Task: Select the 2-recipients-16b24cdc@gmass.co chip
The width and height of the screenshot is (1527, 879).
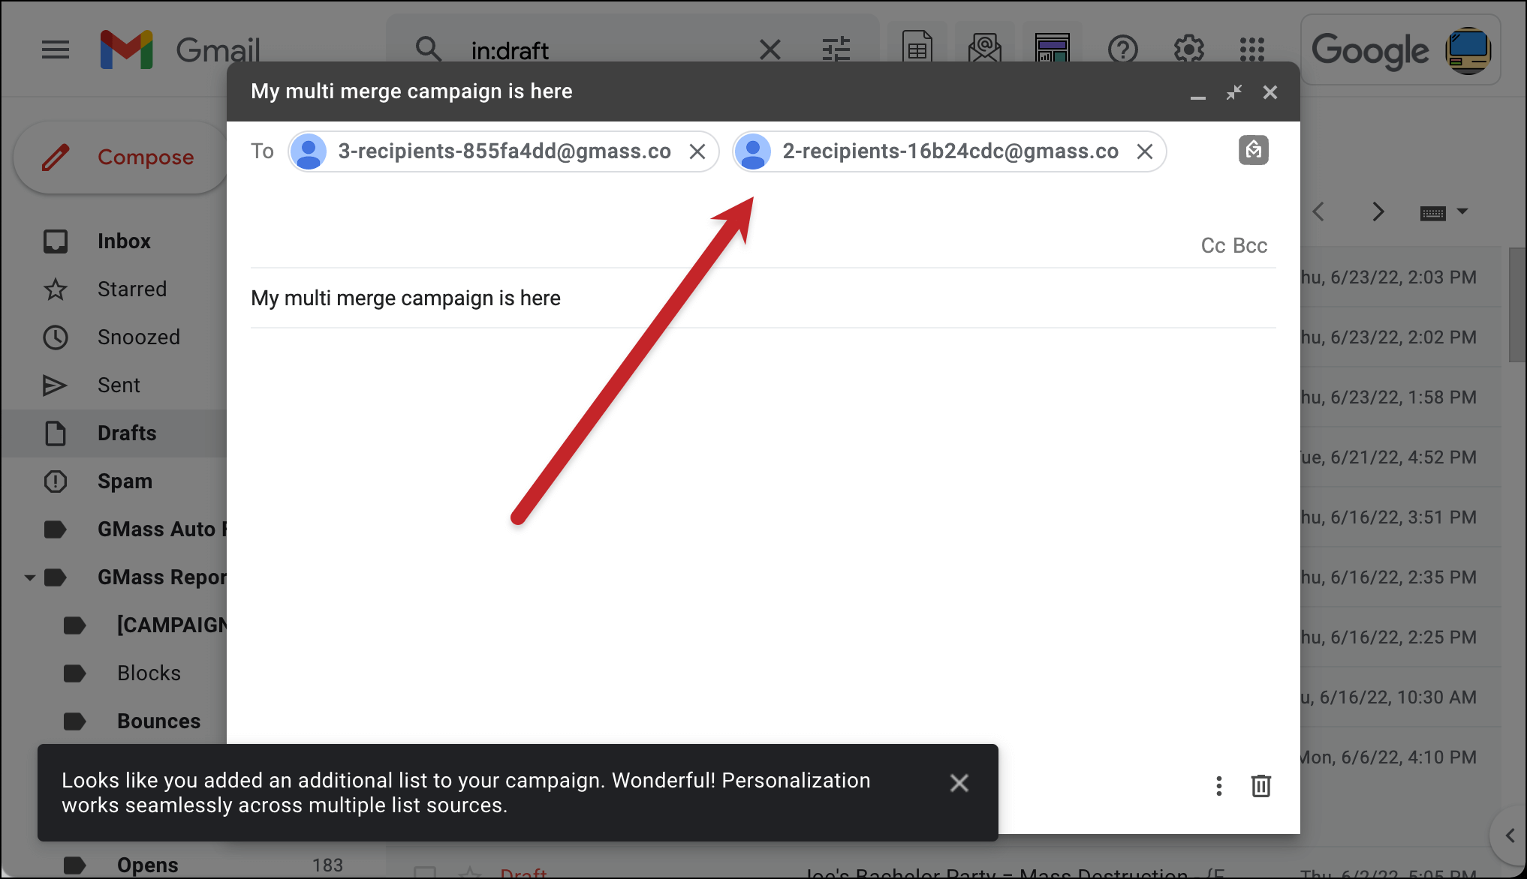Action: [950, 151]
